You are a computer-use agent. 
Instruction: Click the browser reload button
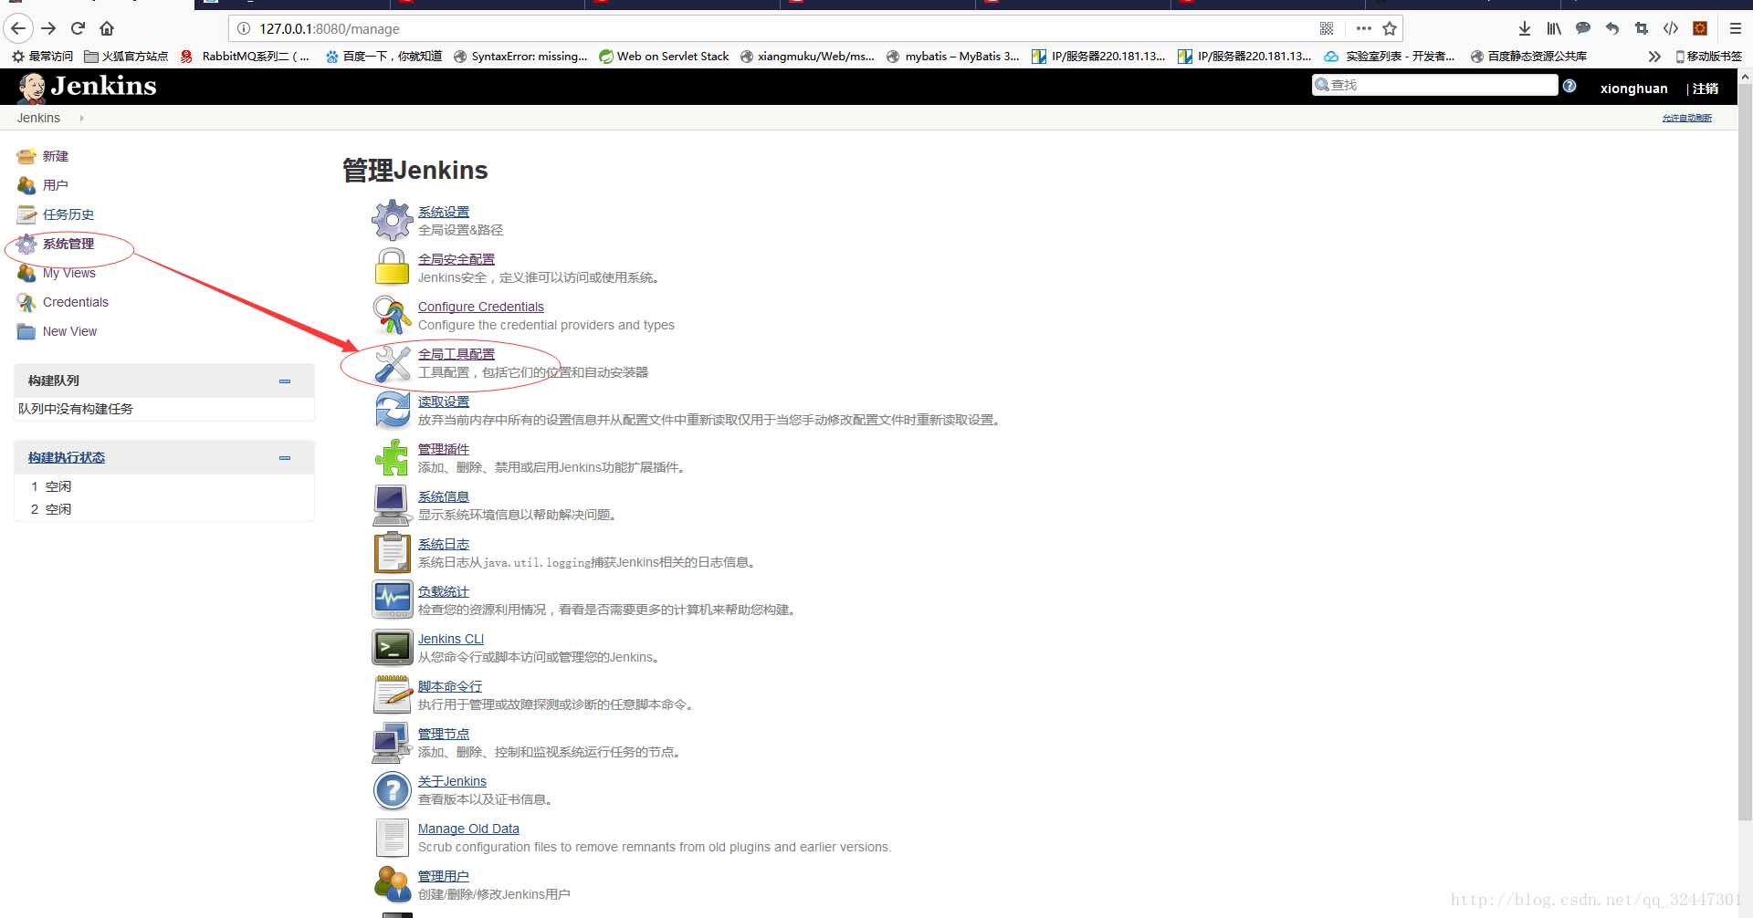(x=79, y=28)
